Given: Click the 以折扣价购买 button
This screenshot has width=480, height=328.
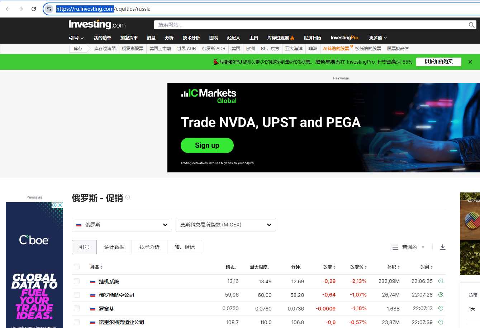Looking at the screenshot, I should 439,62.
